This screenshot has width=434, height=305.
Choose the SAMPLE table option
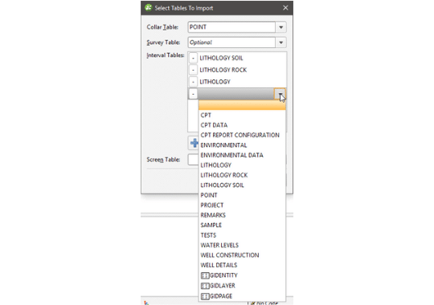211,225
